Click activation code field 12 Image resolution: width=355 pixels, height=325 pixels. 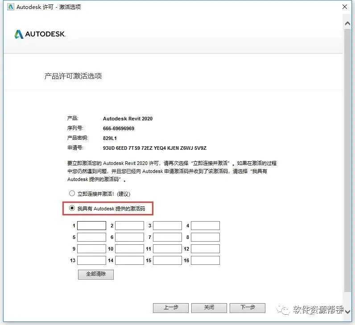(x=205, y=249)
